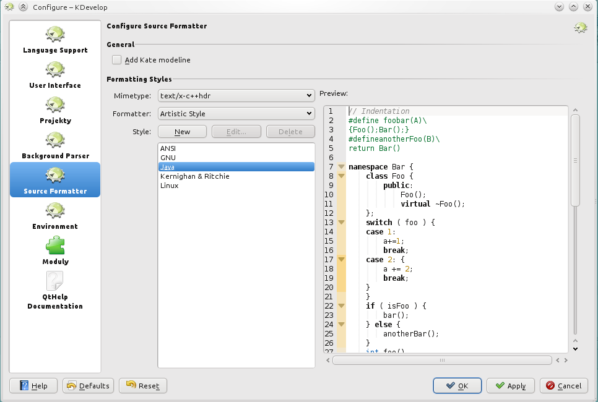Image resolution: width=598 pixels, height=402 pixels.
Task: Click the KDevelop gear icon at top right of page header
Action: (581, 27)
